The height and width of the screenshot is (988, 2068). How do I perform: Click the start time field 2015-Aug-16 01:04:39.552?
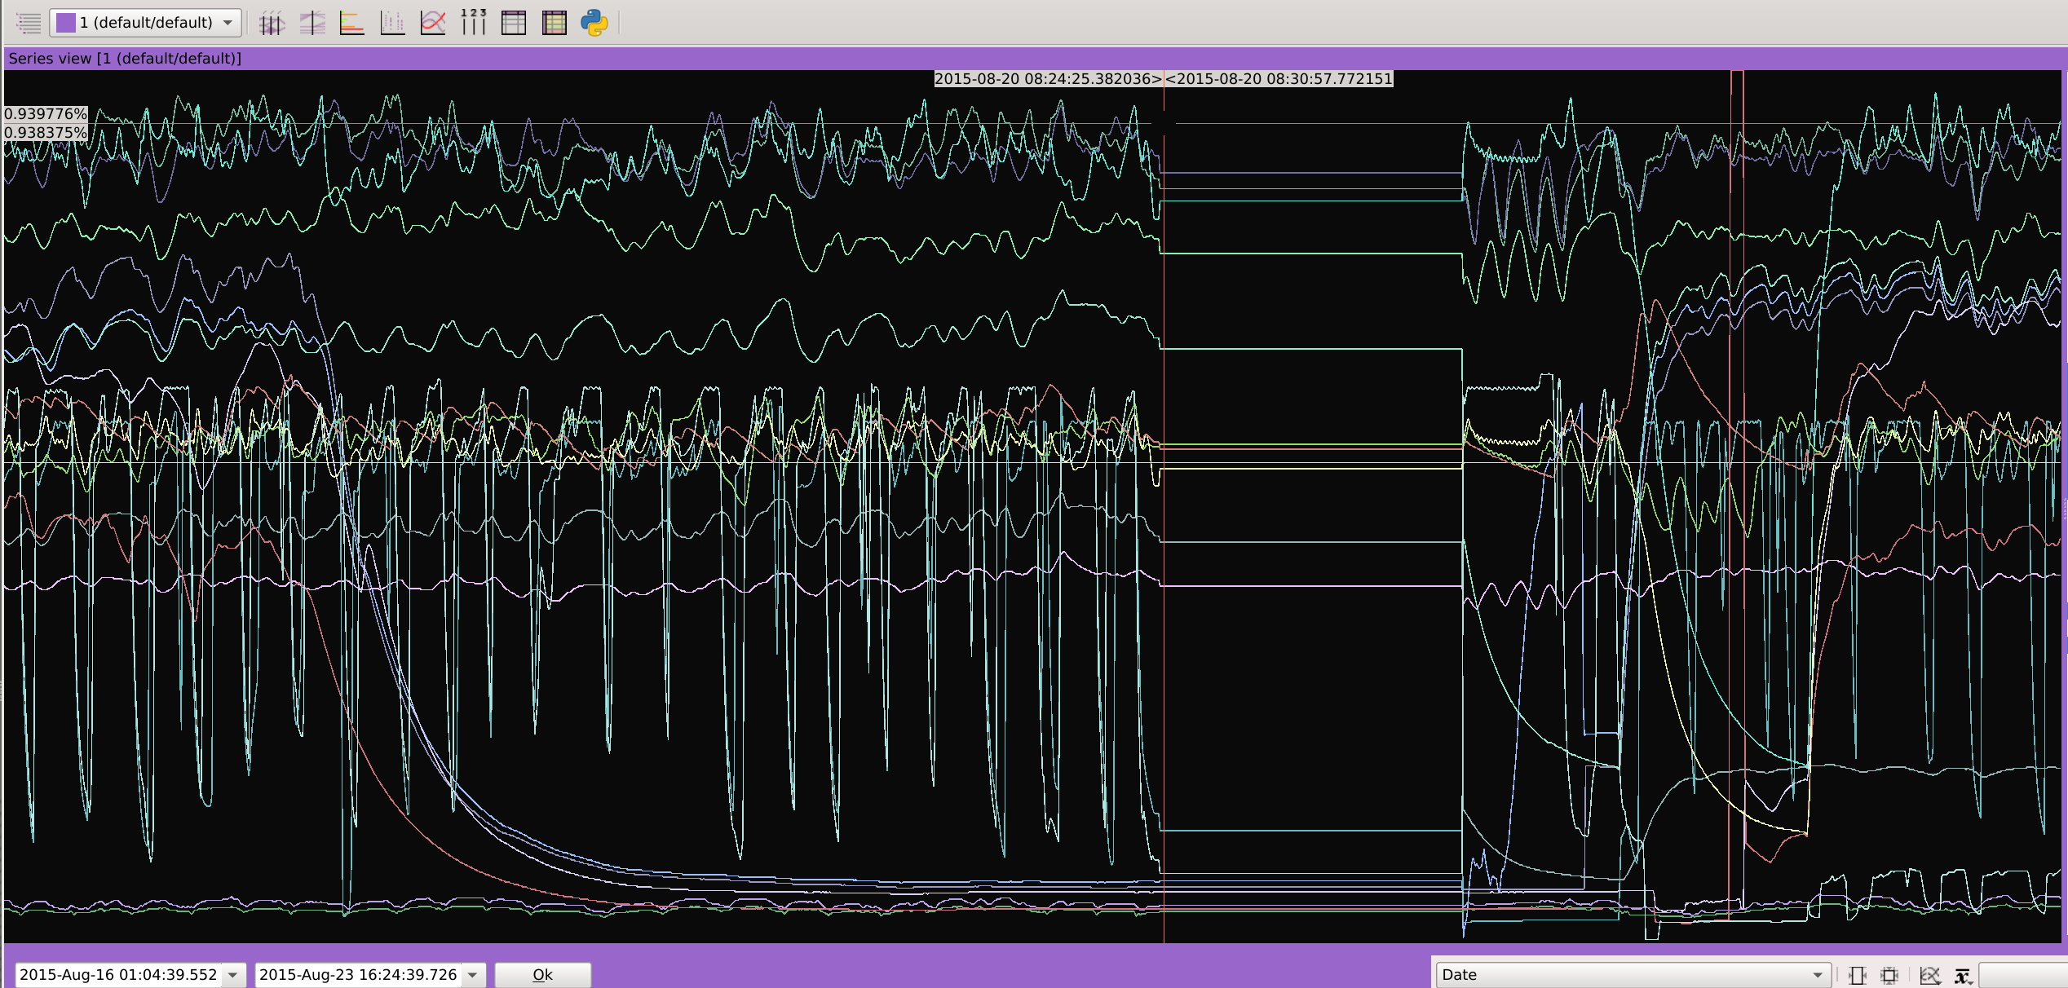pyautogui.click(x=119, y=975)
